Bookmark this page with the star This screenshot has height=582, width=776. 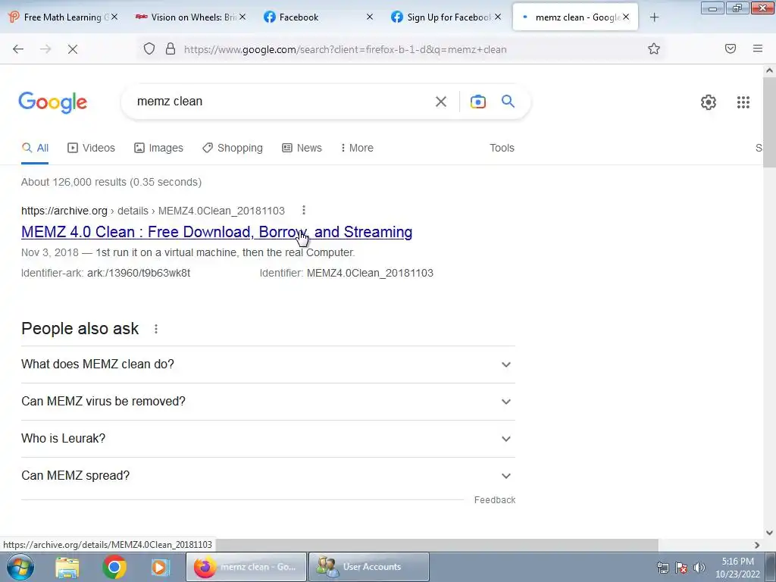pyautogui.click(x=654, y=49)
